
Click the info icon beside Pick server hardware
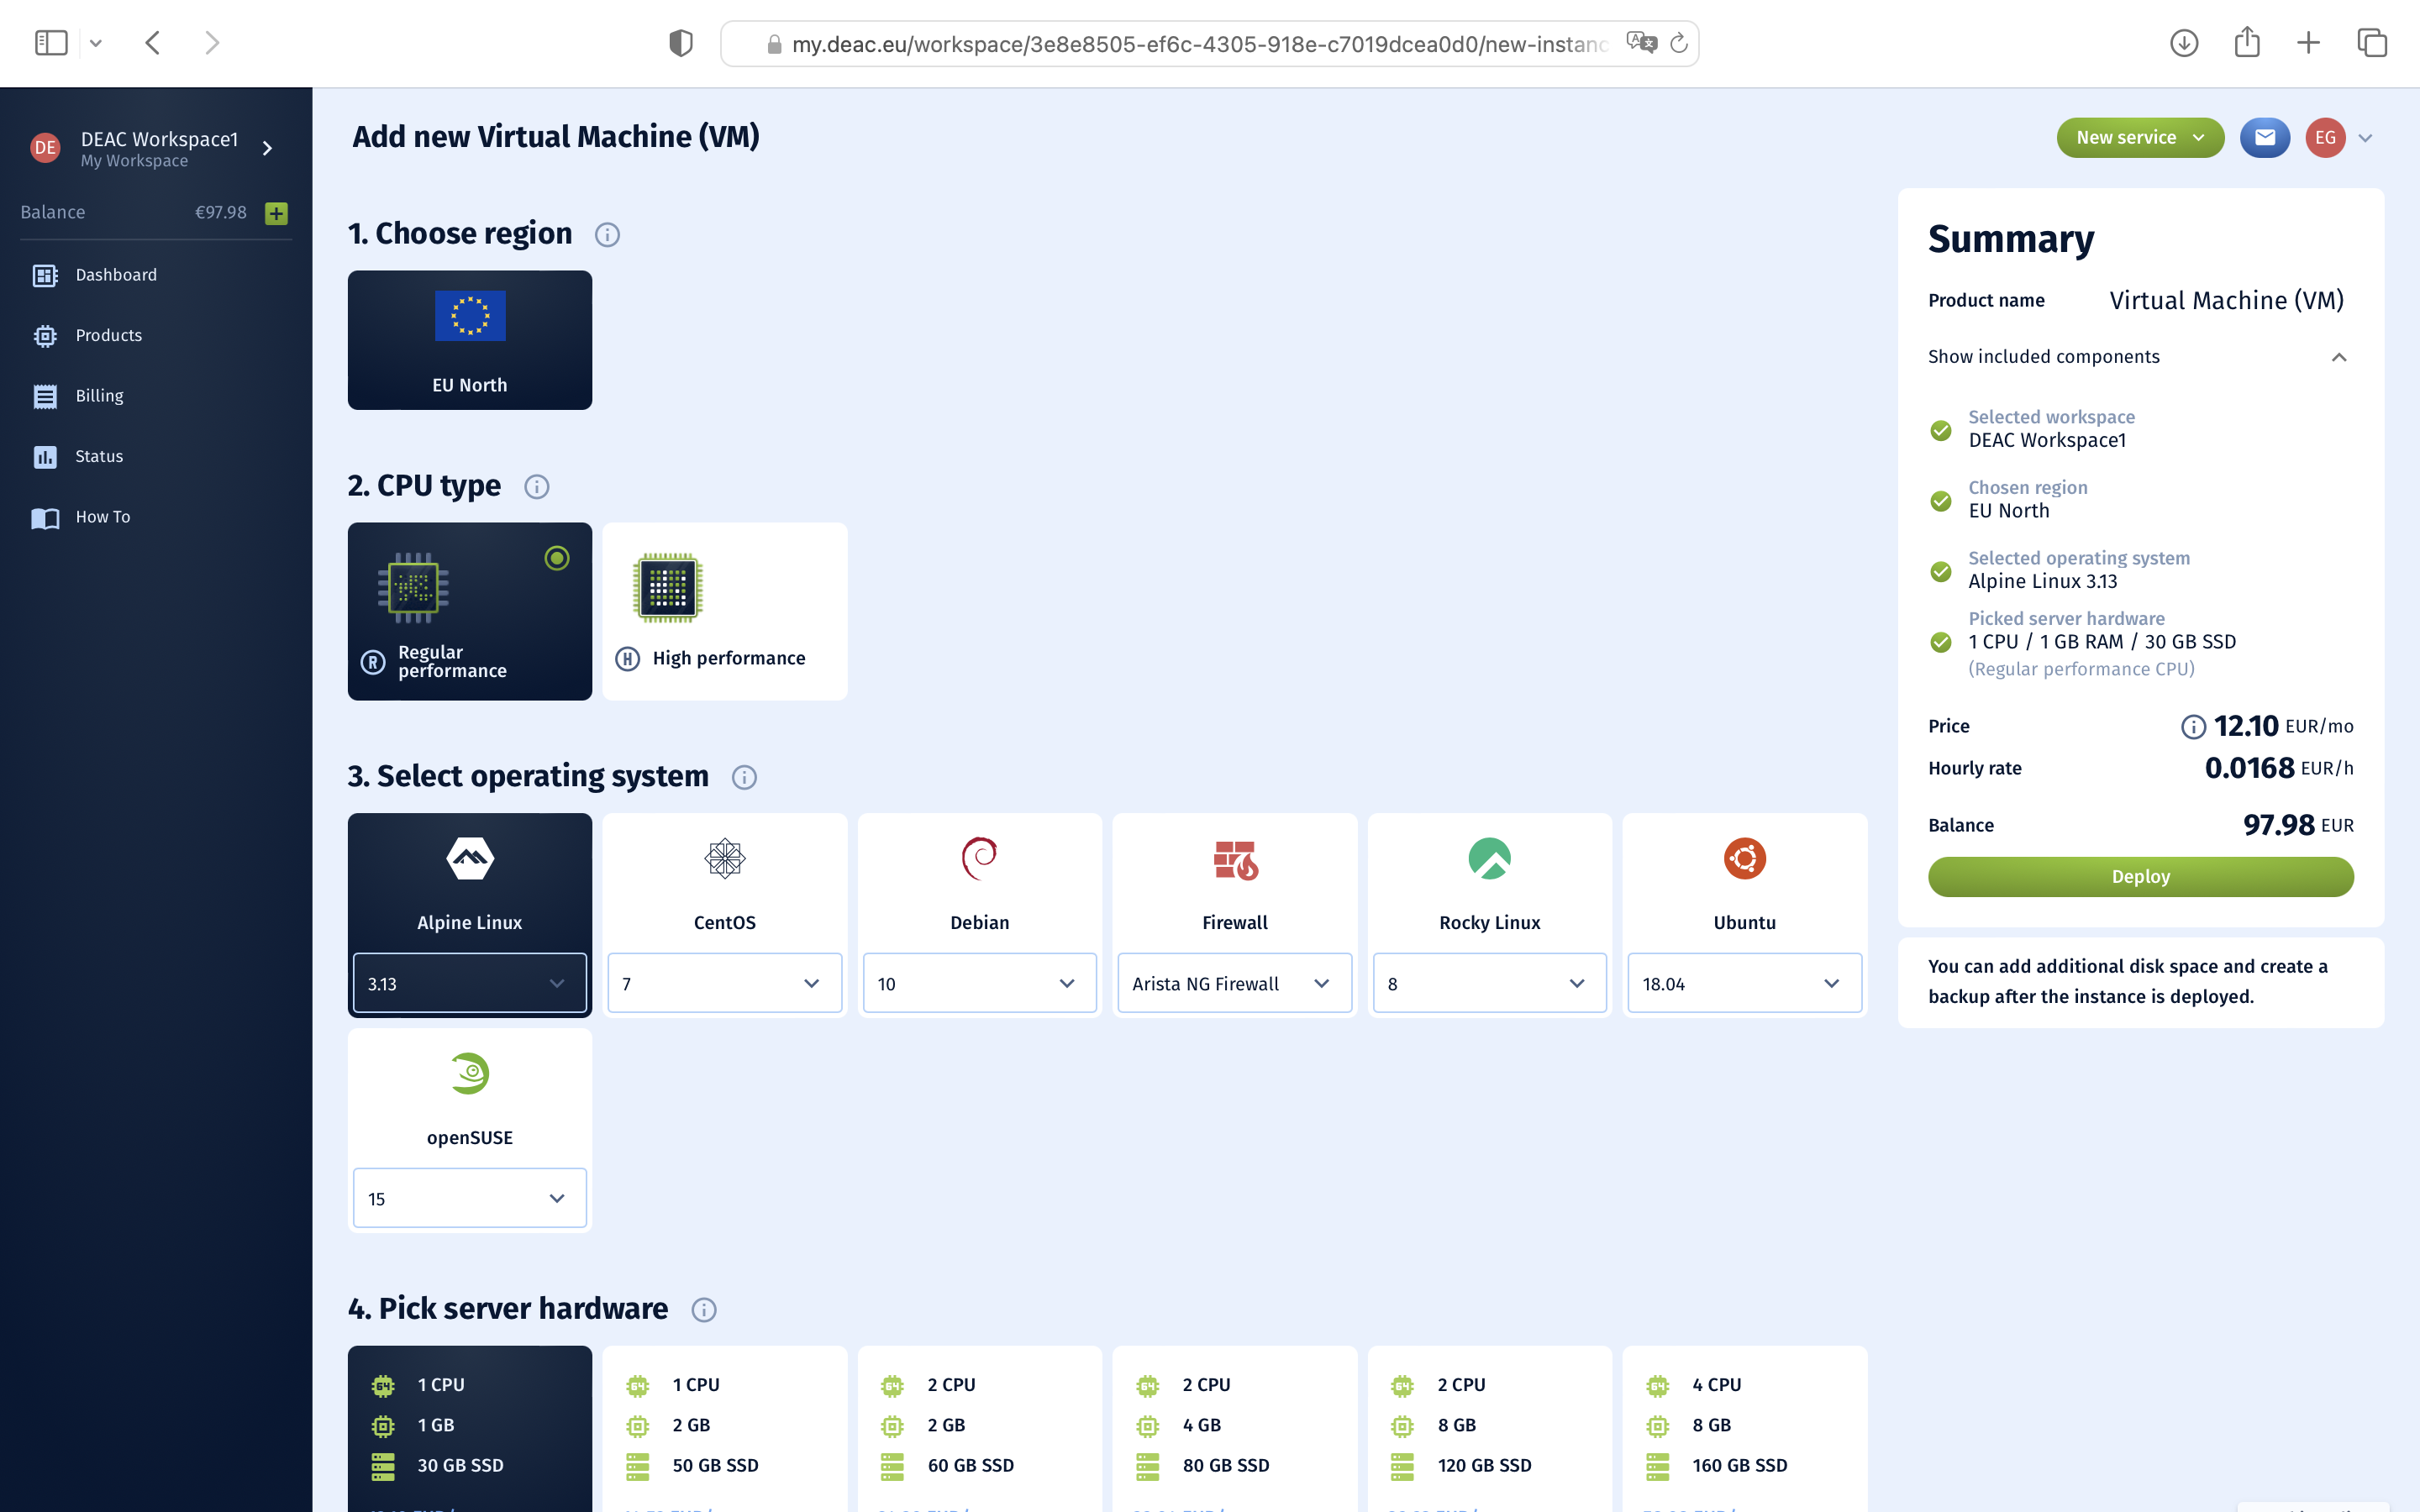coord(704,1310)
